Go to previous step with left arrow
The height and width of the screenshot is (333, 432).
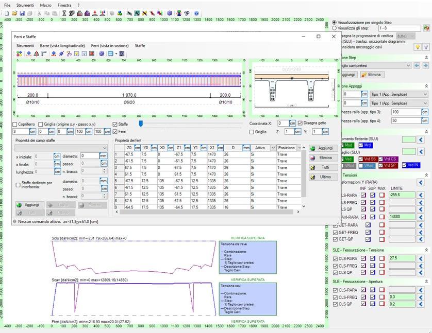[417, 65]
